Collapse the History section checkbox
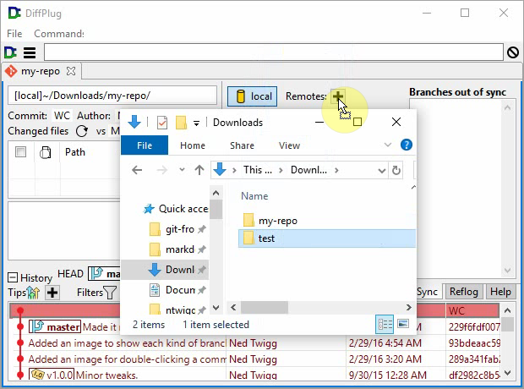Viewport: 524px width, 389px height. click(13, 277)
